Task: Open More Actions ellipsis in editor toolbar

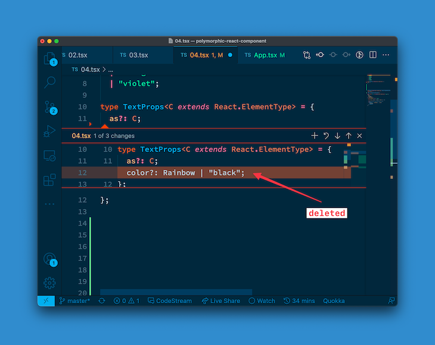Action: pyautogui.click(x=386, y=55)
